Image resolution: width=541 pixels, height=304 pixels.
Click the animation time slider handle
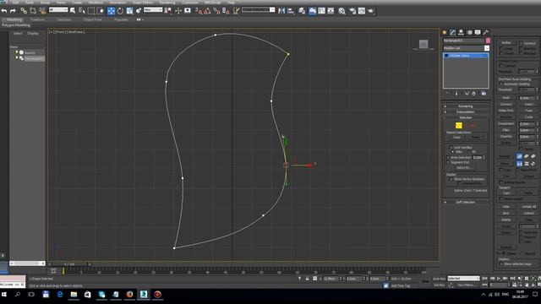tap(69, 264)
